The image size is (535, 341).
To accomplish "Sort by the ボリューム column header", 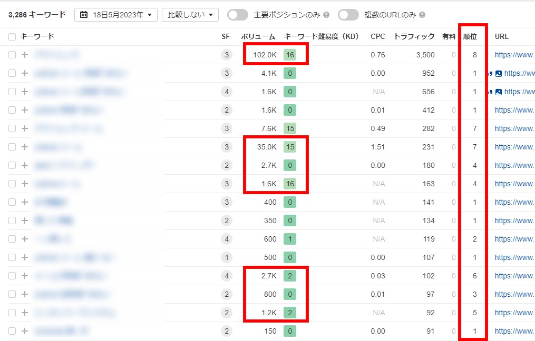I will [258, 36].
